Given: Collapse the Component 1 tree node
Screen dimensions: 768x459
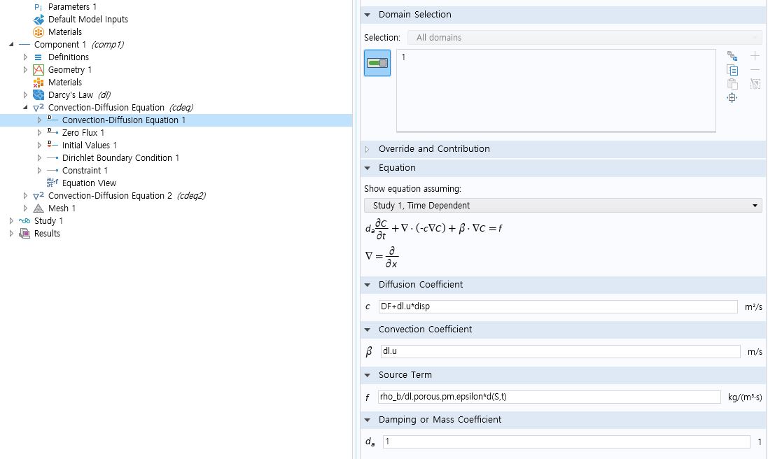Looking at the screenshot, I should tap(11, 45).
